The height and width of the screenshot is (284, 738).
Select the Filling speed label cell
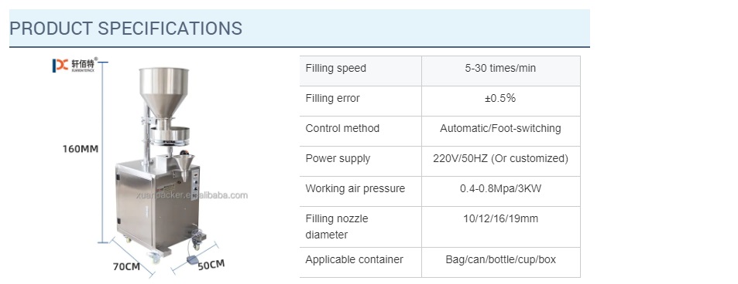click(361, 71)
